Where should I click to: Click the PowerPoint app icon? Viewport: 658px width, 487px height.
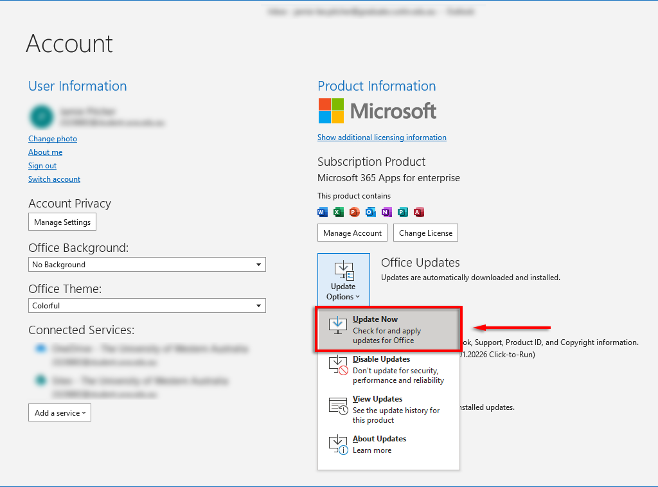[x=355, y=212]
